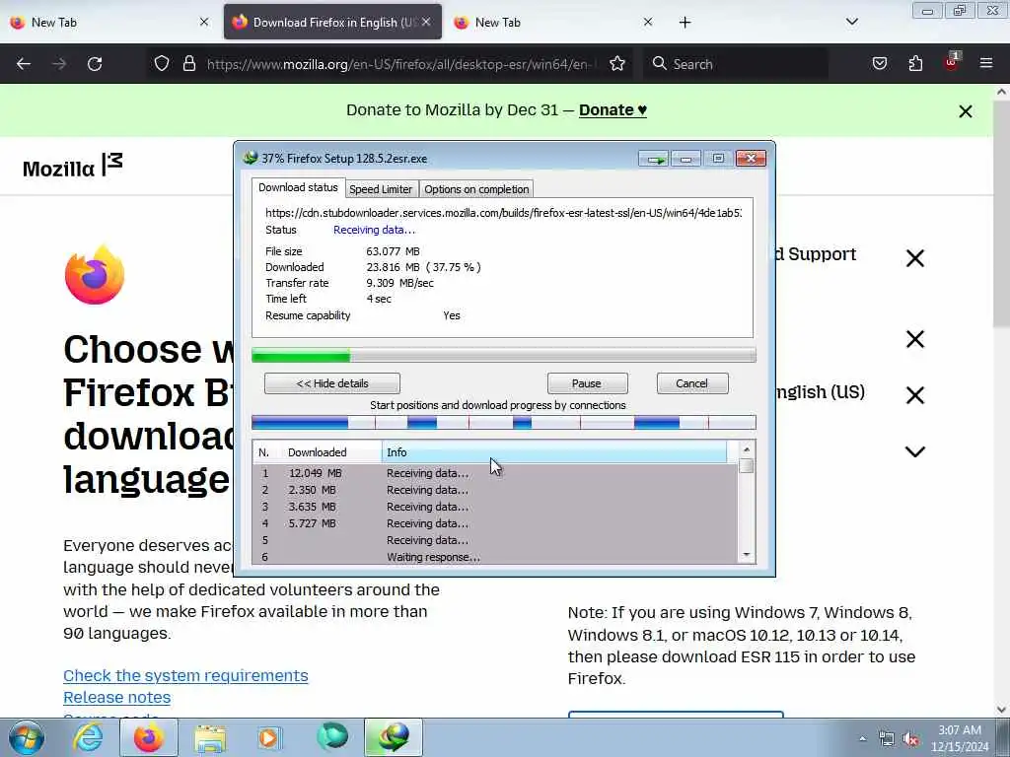Open the taskbar clock showing 3:07 AM

pyautogui.click(x=960, y=738)
